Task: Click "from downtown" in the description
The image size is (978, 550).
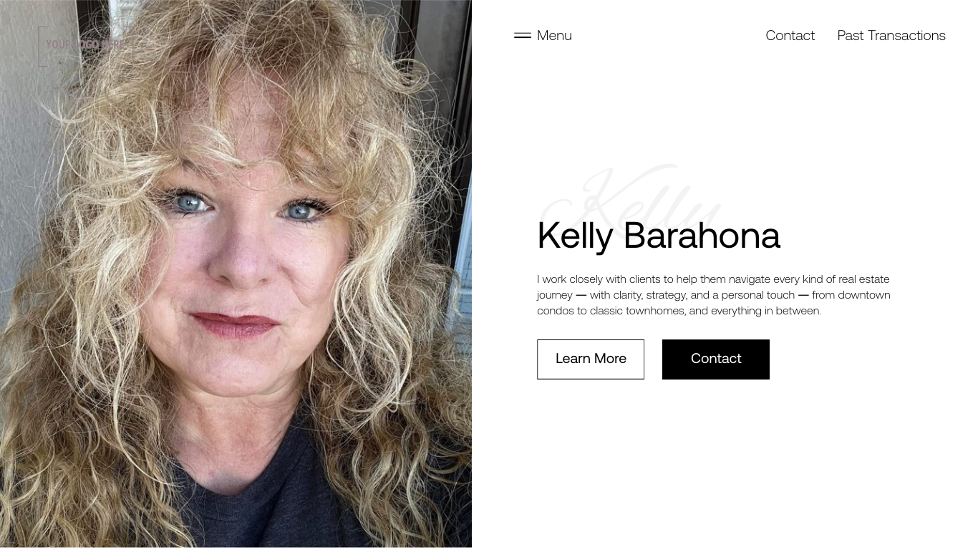Action: tap(851, 295)
